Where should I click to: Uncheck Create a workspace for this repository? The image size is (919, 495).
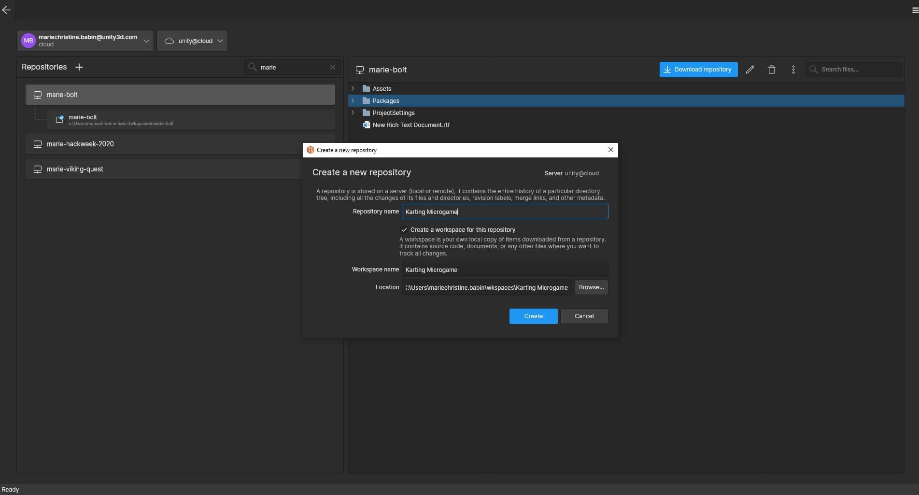404,230
